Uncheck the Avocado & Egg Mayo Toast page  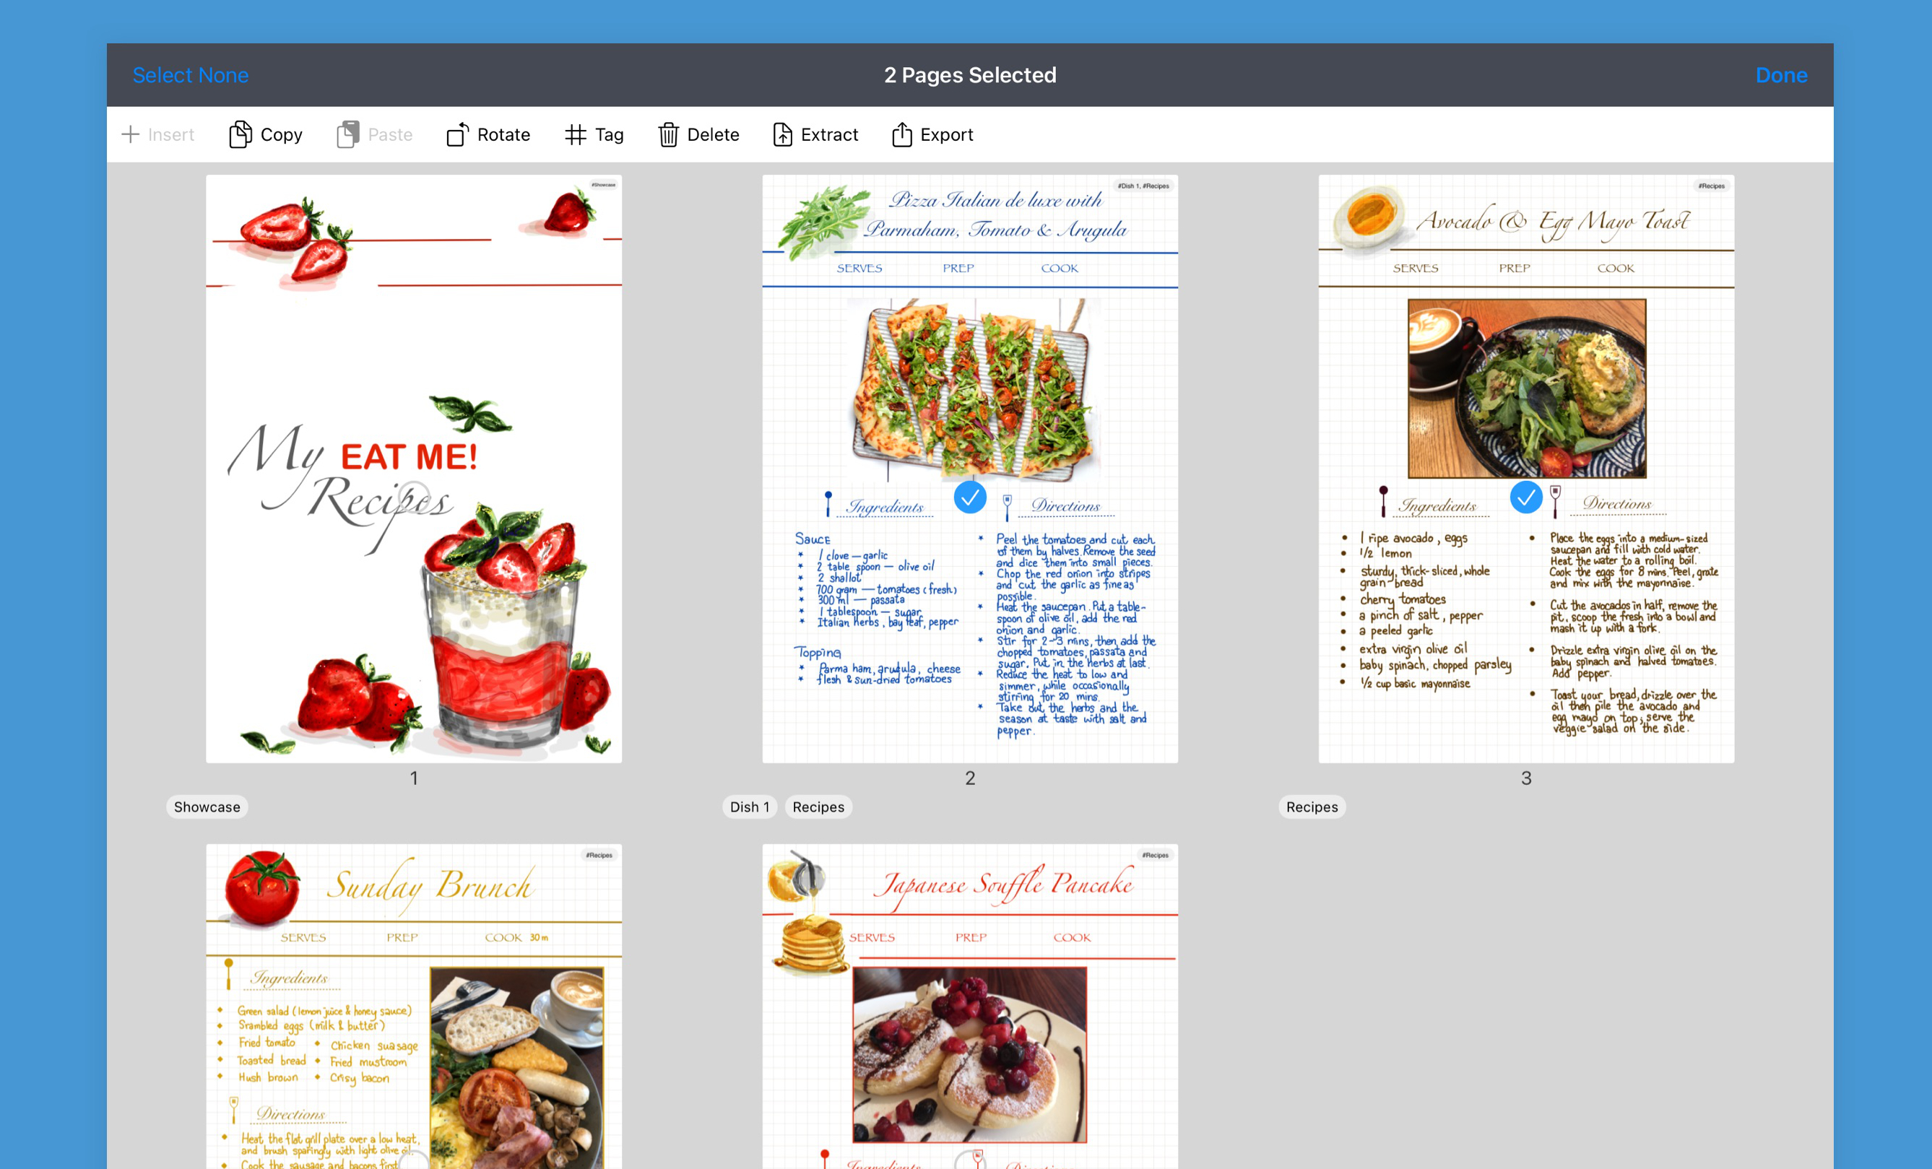point(1526,497)
